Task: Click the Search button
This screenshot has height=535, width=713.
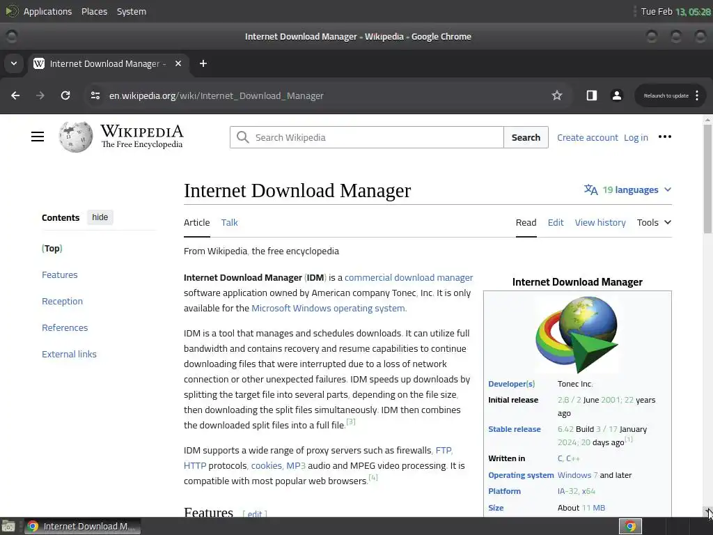Action: tap(526, 137)
